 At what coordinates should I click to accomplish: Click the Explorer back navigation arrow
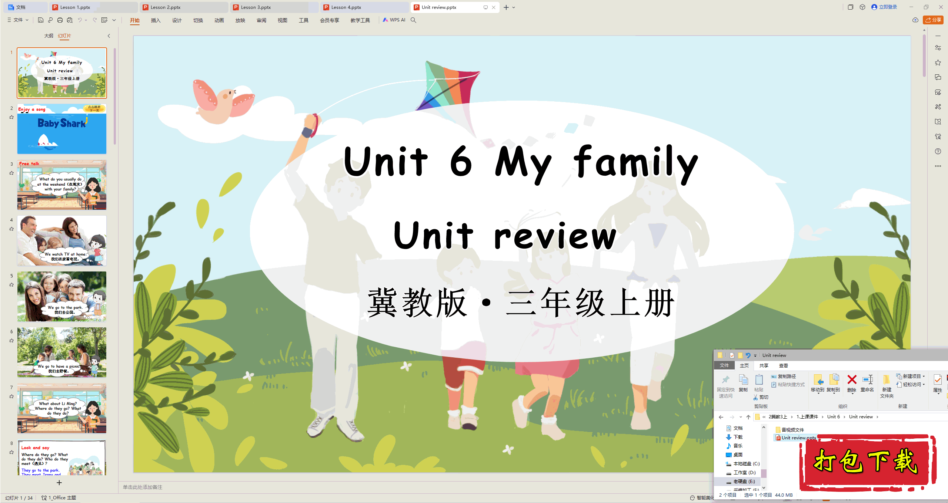click(721, 417)
